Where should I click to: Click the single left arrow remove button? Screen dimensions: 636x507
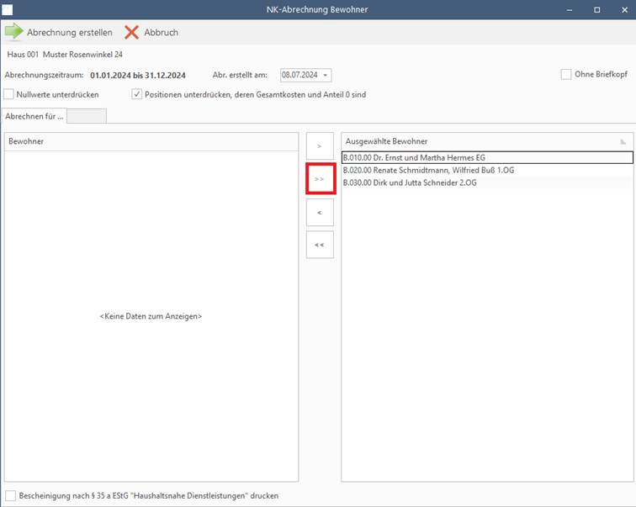pyautogui.click(x=320, y=213)
